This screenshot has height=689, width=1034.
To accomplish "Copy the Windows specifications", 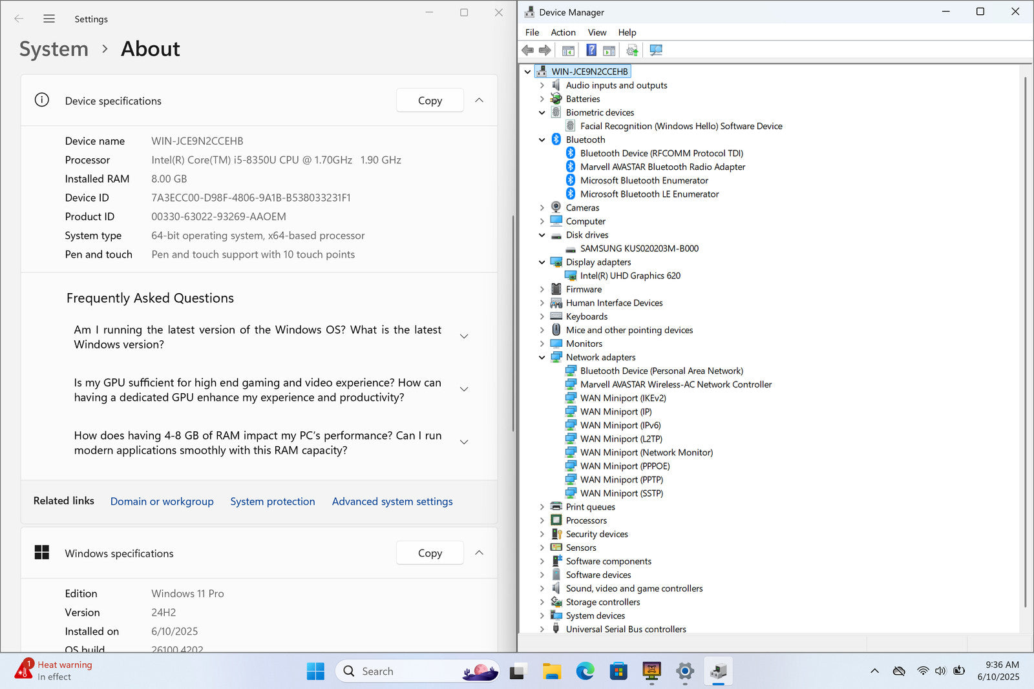I will (429, 553).
